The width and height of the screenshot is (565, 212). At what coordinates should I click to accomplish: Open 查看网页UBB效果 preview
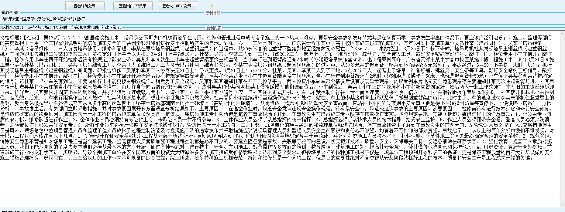[x=133, y=6]
